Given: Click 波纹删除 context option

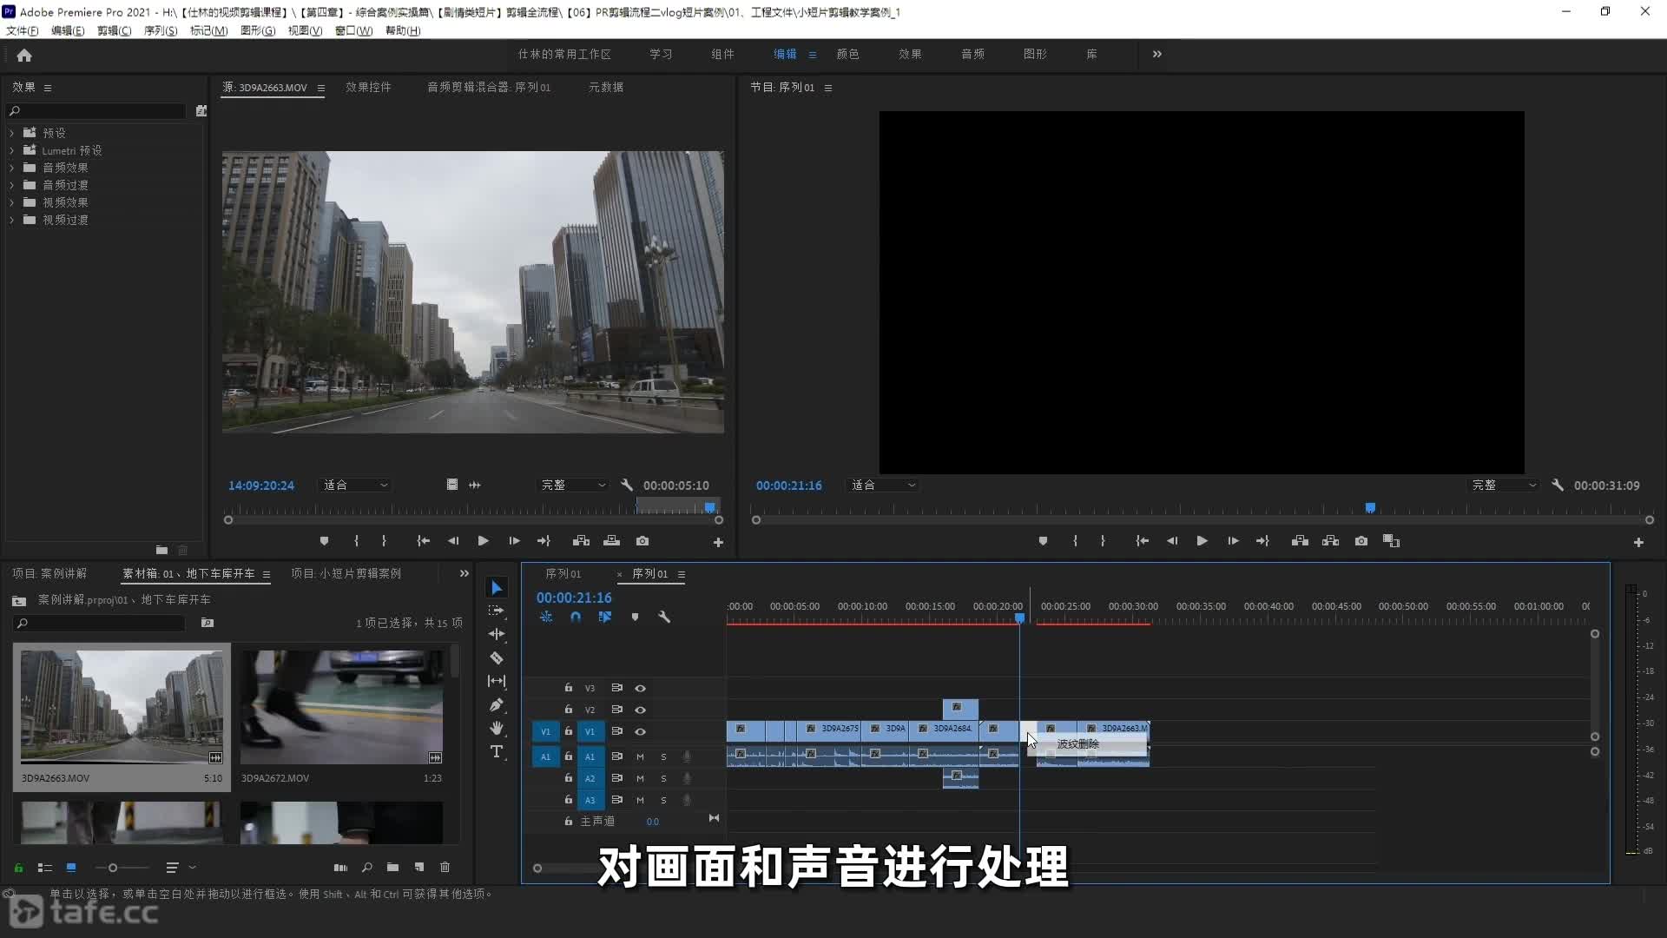Looking at the screenshot, I should click(x=1078, y=743).
